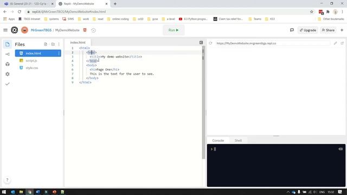Open the chat bubble icon

292,30
